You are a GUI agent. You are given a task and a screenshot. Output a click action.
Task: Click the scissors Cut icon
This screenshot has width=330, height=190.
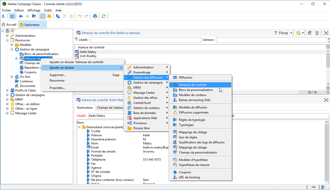(65, 16)
